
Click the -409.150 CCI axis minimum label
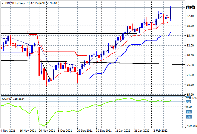[x=191, y=126]
